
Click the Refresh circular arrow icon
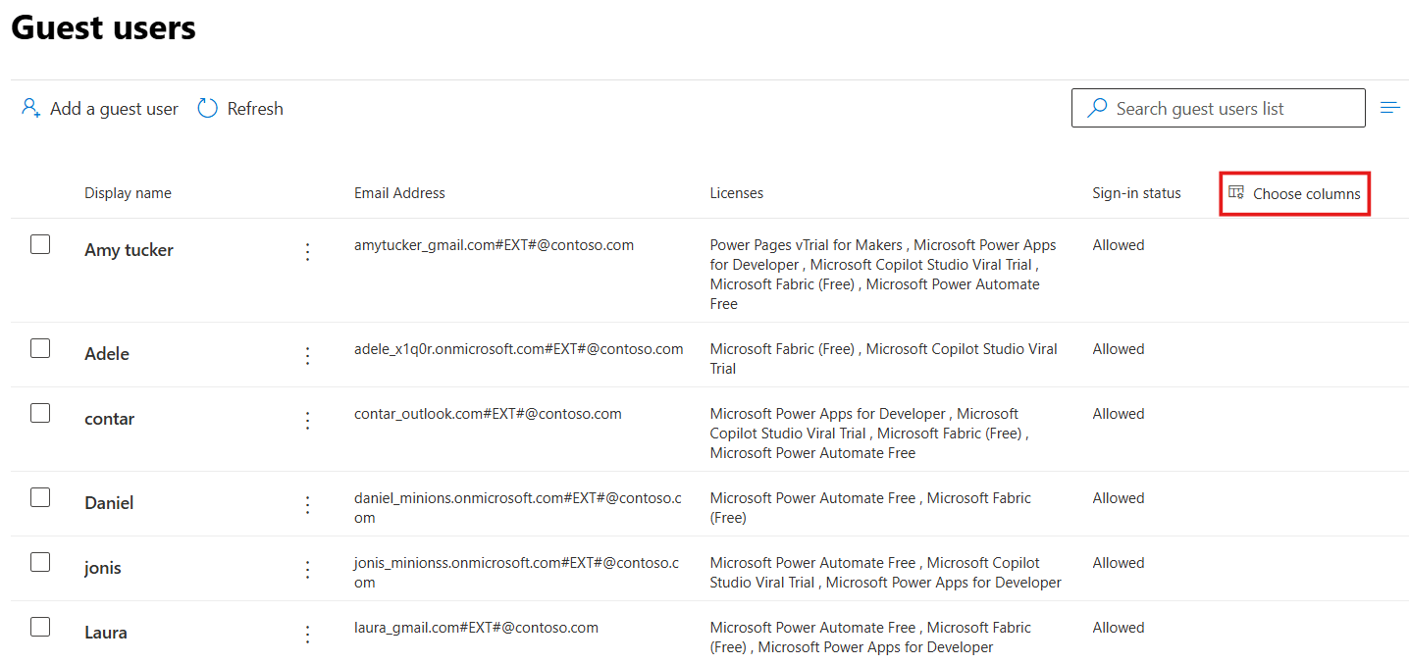(x=207, y=108)
